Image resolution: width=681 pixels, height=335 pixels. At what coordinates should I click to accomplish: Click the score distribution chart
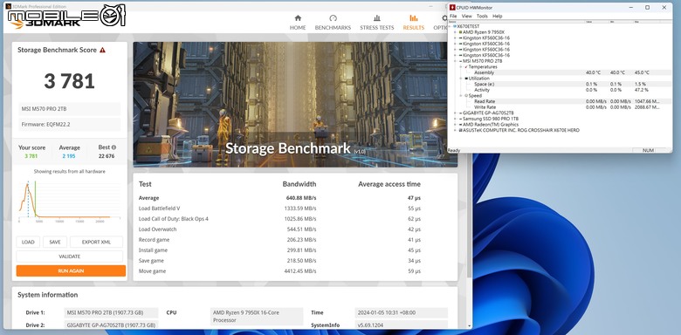70,201
